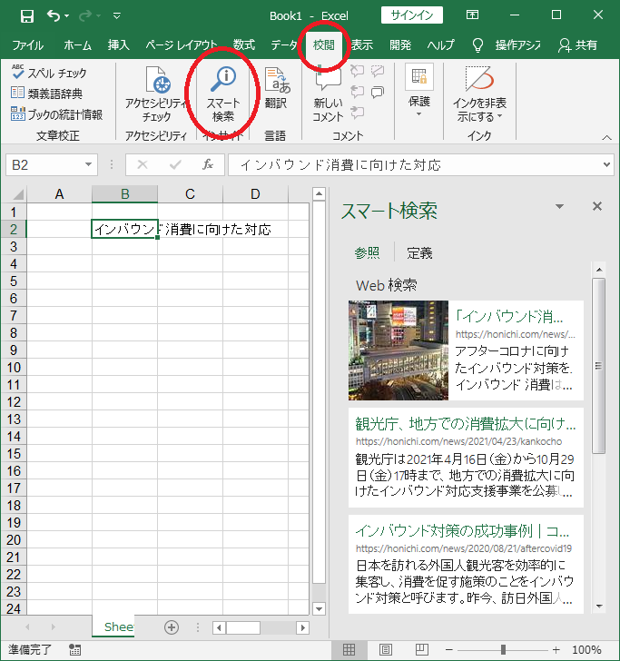
Task: Switch to the 定義 tab in pane
Action: pos(419,253)
